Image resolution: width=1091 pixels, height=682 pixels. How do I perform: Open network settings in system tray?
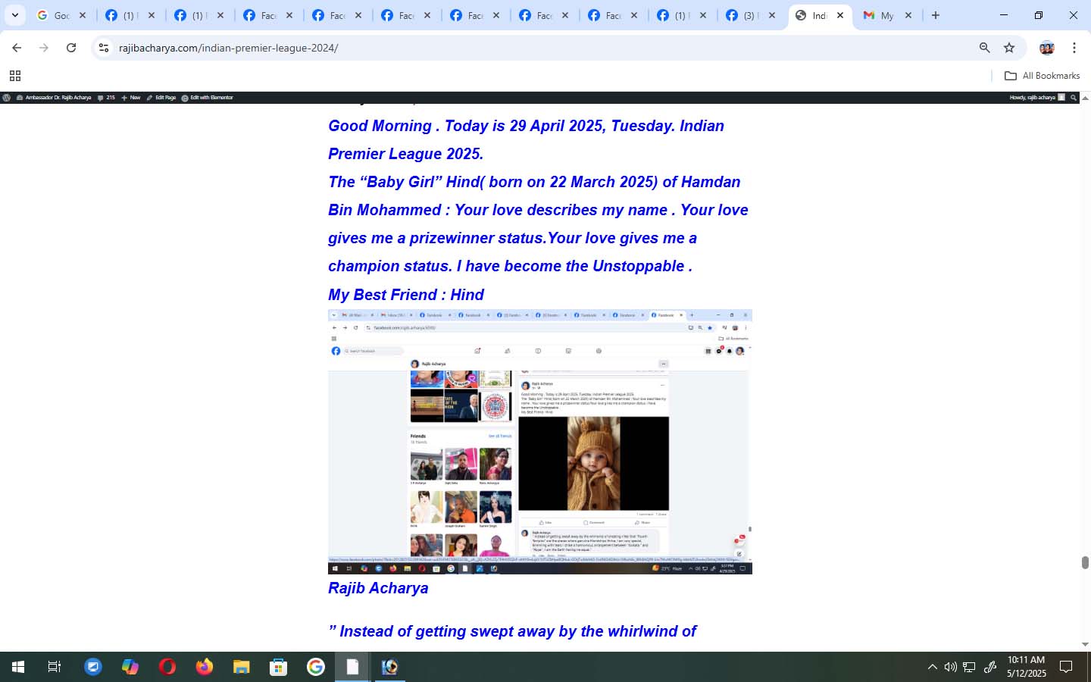tap(970, 667)
